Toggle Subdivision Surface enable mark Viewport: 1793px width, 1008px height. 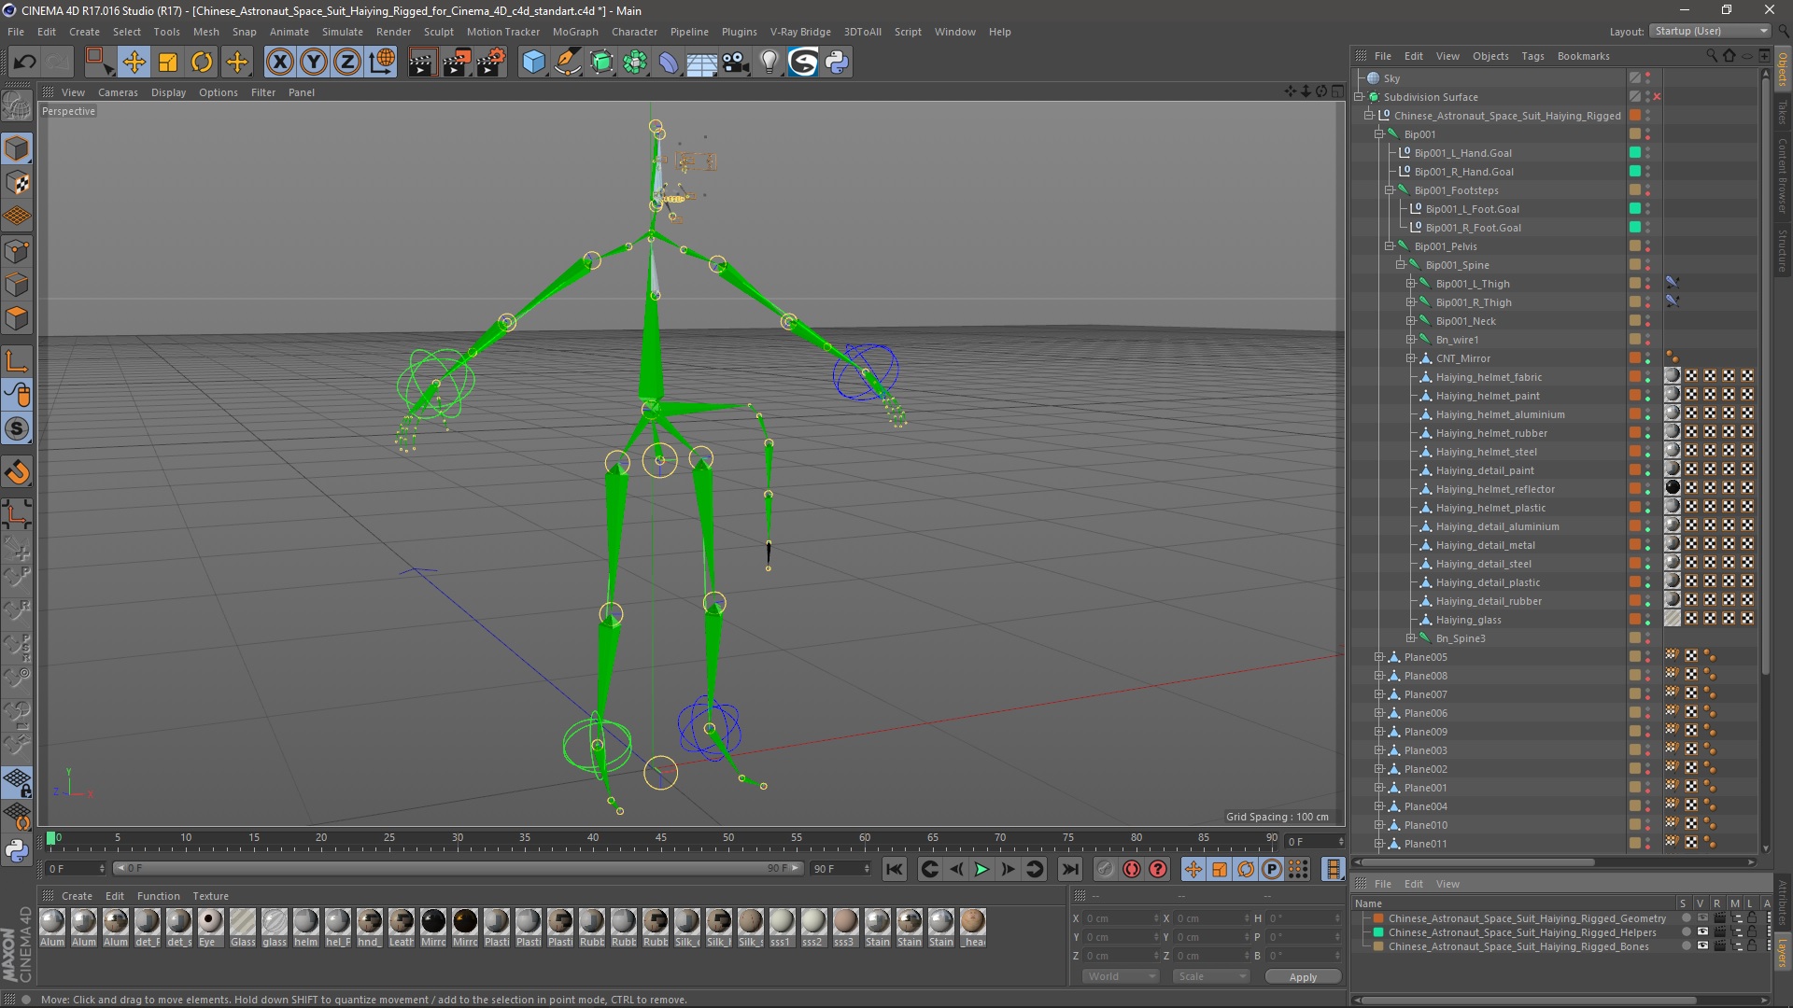(x=1657, y=97)
